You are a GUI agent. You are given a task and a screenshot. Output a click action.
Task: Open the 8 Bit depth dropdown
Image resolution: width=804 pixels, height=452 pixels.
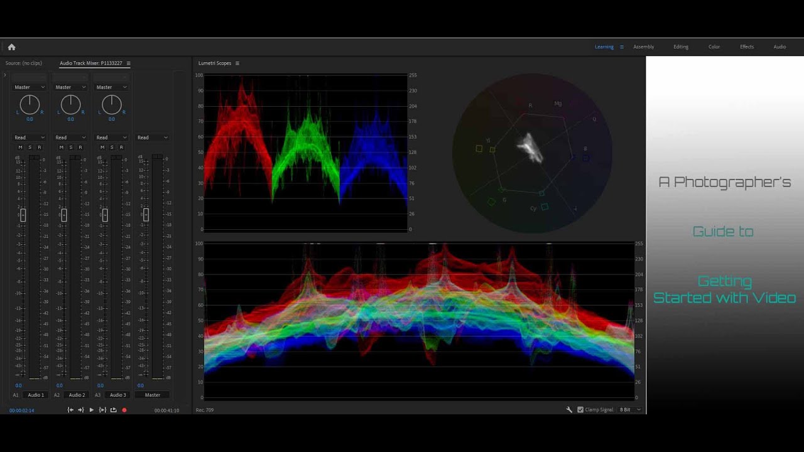tap(630, 409)
